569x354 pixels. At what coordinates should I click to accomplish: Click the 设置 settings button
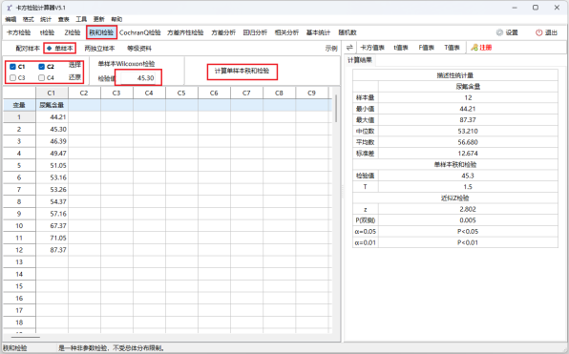507,32
